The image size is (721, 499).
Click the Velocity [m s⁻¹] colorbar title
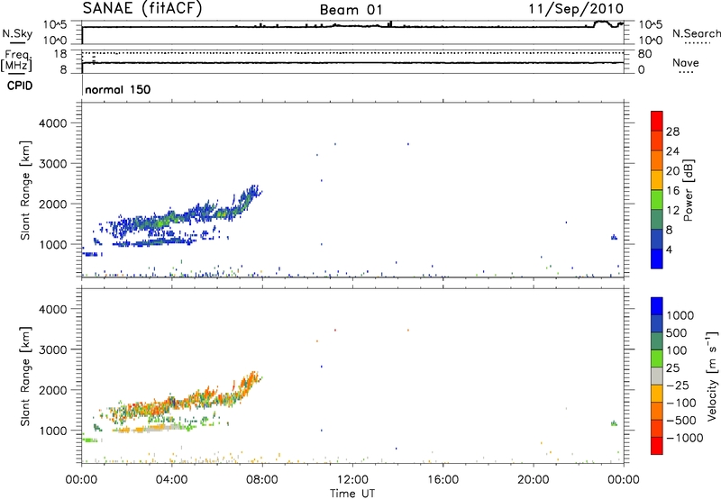[x=712, y=376]
